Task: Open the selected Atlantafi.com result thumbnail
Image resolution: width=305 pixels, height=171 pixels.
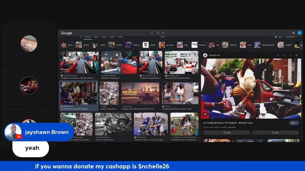Action: [x=79, y=93]
